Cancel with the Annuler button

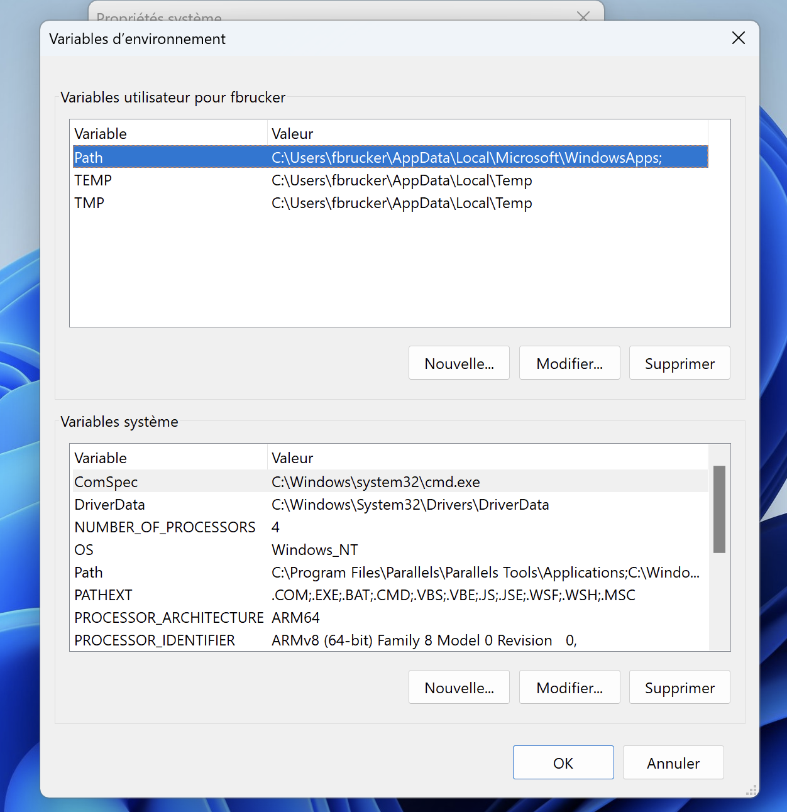click(x=673, y=762)
